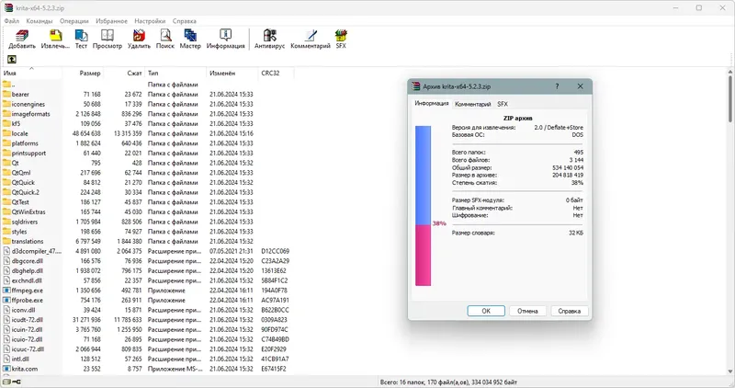The width and height of the screenshot is (735, 388).
Task: Sort by the Тип column header
Action: point(175,74)
